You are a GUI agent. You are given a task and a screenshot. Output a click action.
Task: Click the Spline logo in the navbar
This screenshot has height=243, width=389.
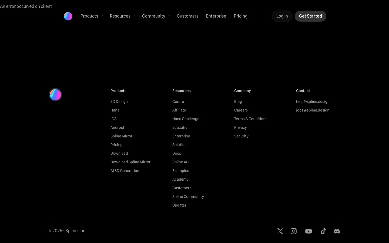pyautogui.click(x=68, y=16)
